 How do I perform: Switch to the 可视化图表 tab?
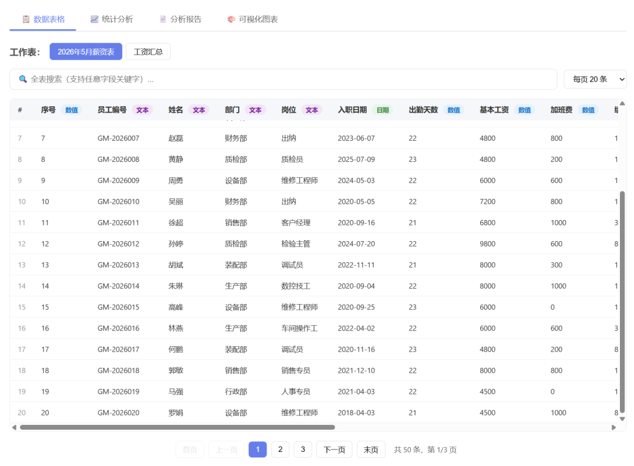coord(252,19)
